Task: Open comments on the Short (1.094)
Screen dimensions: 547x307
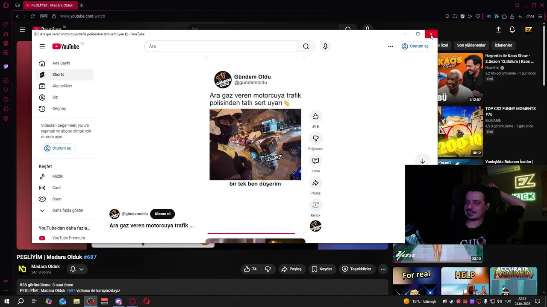Action: tap(315, 161)
